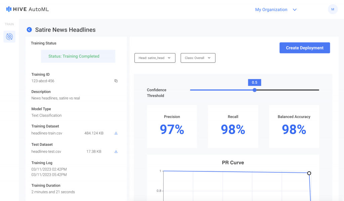Download the headlines-train.csv dataset
This screenshot has height=201, width=344.
(116, 133)
